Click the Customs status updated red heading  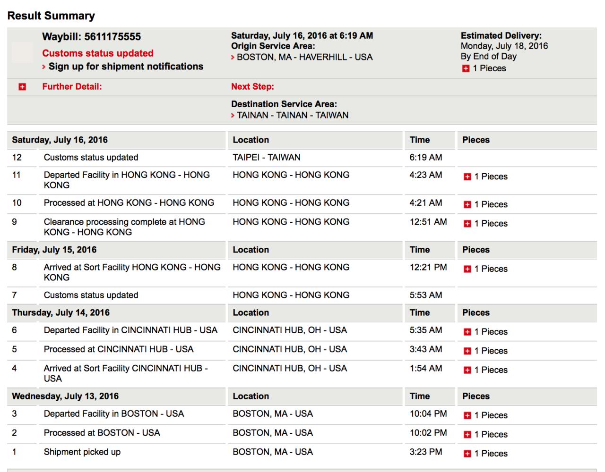(x=98, y=53)
